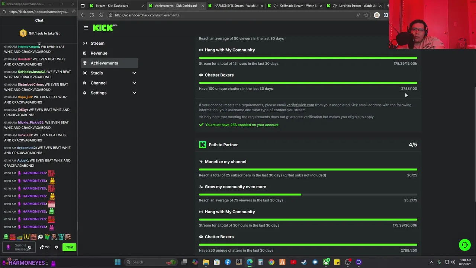Show hidden system tray icons

431,262
